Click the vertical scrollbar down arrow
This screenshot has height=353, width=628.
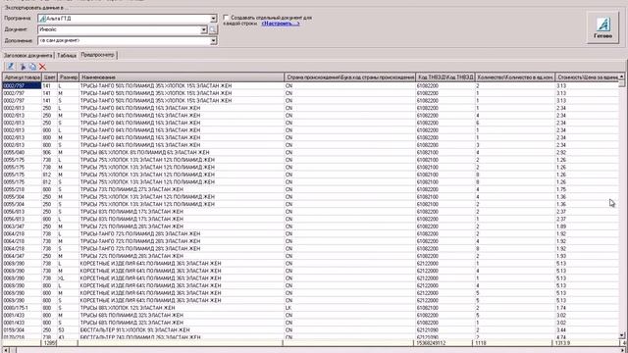coord(621,335)
